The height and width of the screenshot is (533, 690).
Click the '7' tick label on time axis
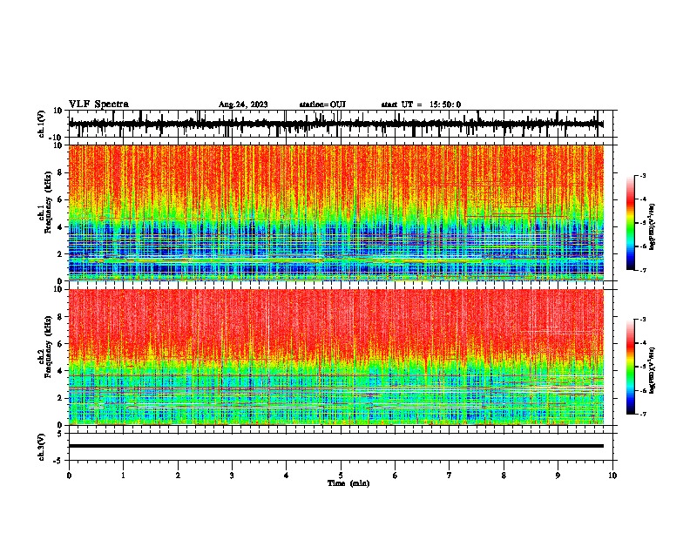[x=450, y=476]
